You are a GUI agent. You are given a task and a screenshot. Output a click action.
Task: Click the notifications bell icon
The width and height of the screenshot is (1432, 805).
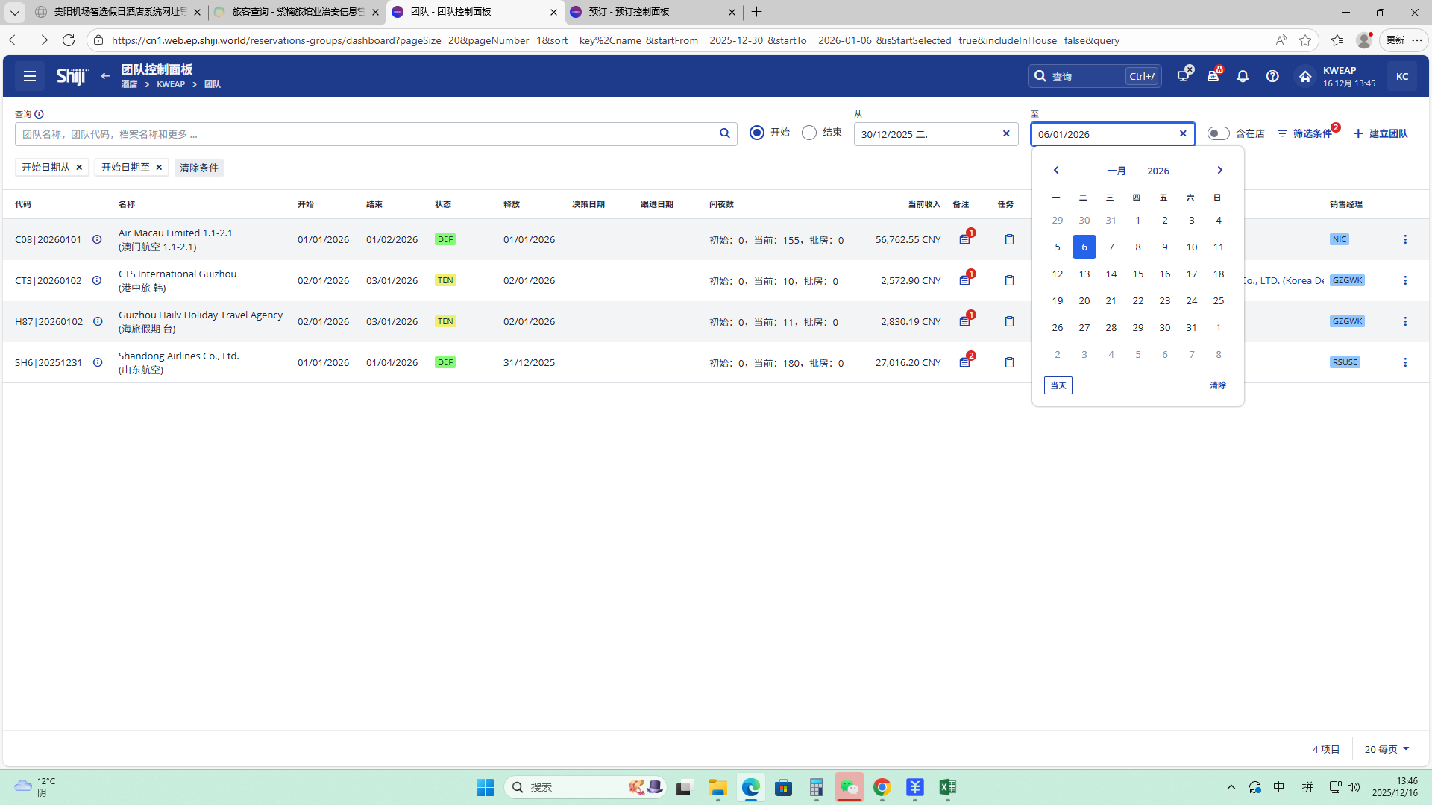pos(1243,76)
